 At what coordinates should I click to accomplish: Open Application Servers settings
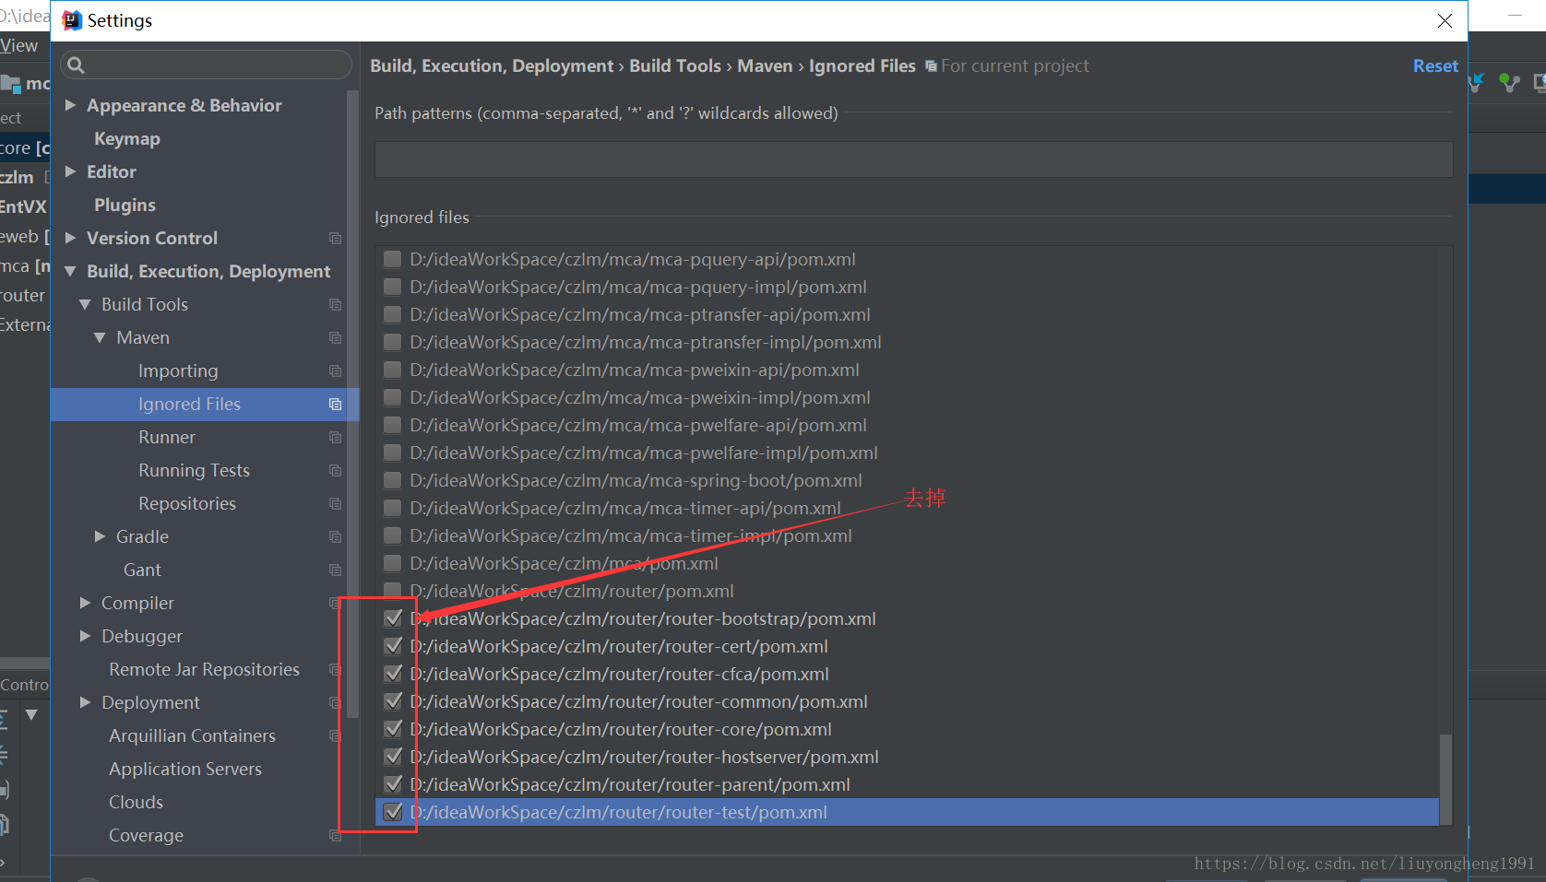[185, 769]
